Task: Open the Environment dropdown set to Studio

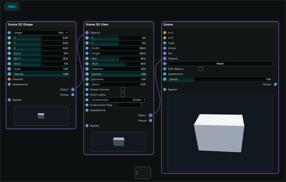Action: [119, 100]
